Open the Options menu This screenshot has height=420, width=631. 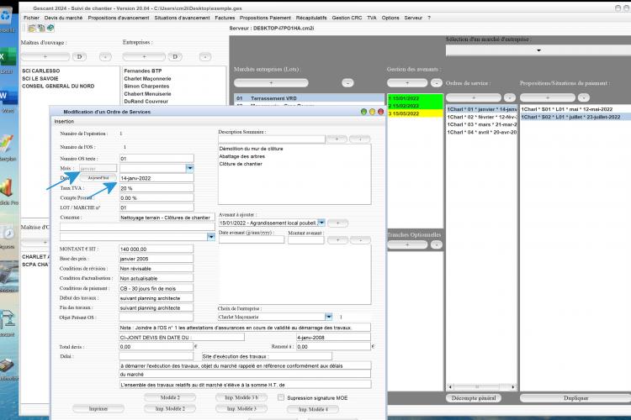click(390, 18)
